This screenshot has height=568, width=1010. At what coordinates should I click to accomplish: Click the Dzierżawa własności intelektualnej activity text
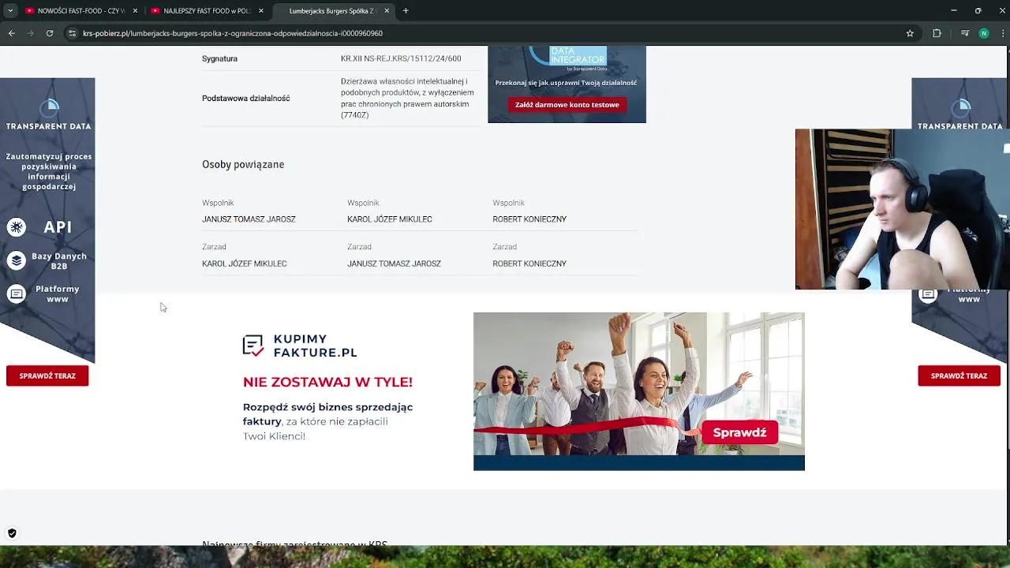tap(407, 99)
